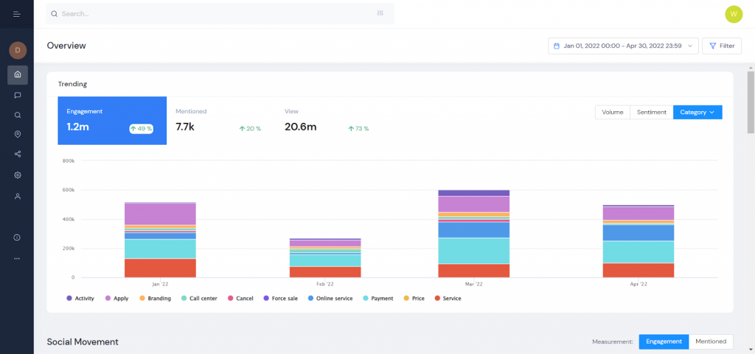
Task: Open the location pin page
Action: (x=18, y=135)
